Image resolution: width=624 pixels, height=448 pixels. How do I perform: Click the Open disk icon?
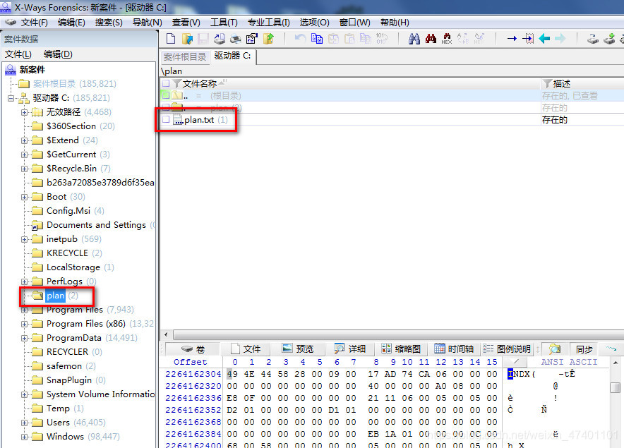pos(220,39)
